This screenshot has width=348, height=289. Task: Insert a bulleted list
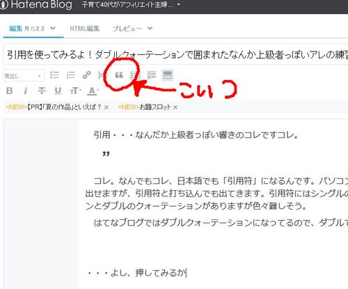(x=54, y=75)
